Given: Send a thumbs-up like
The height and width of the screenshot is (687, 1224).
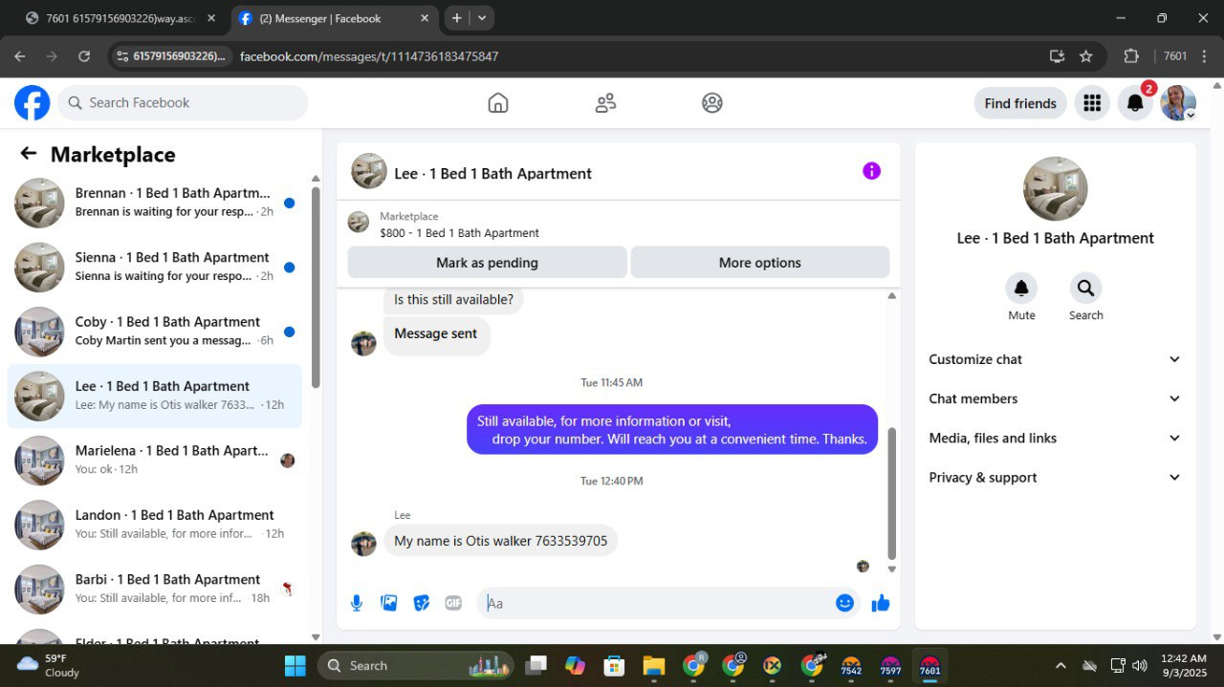Looking at the screenshot, I should (x=881, y=603).
